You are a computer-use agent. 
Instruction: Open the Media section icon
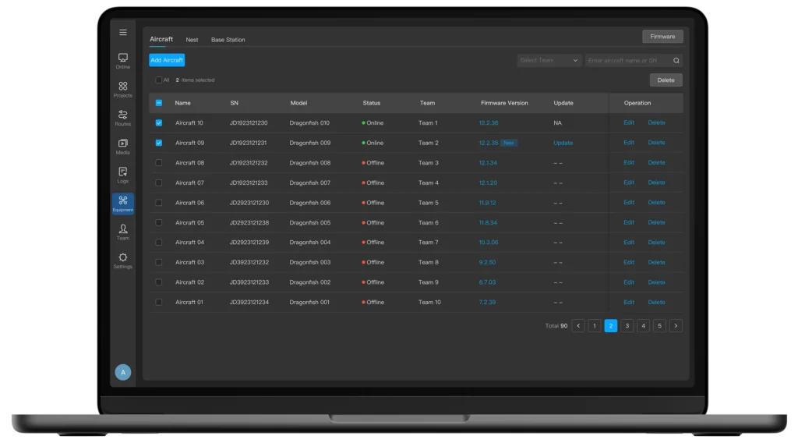122,146
